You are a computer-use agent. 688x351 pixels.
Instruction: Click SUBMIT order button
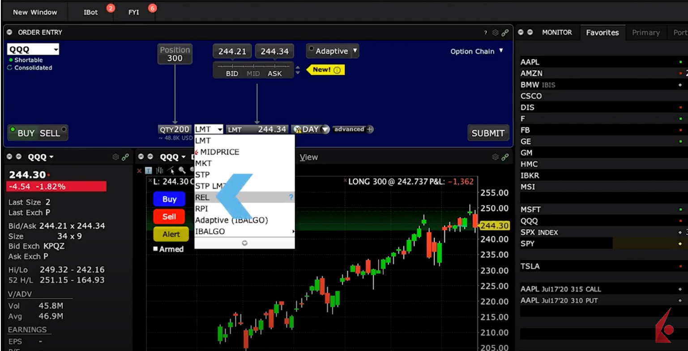488,133
